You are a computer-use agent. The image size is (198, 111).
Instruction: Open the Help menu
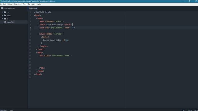[x=39, y=4]
